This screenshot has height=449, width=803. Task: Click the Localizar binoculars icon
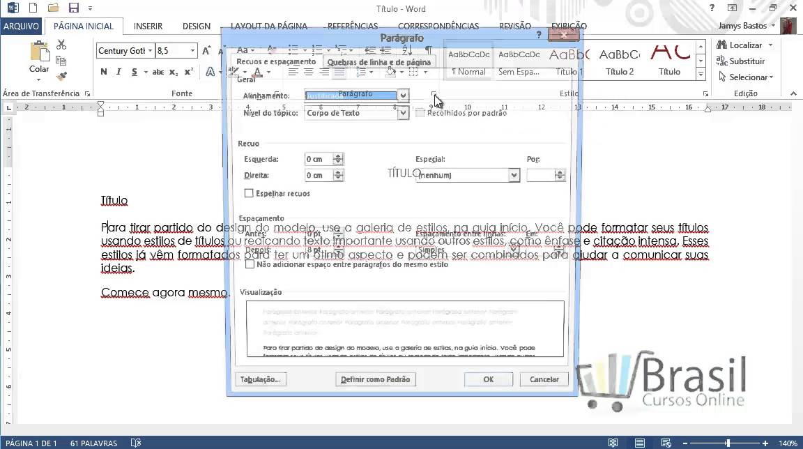pos(721,45)
